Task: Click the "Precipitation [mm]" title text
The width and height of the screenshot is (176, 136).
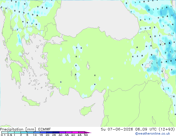Action: pyautogui.click(x=18, y=129)
